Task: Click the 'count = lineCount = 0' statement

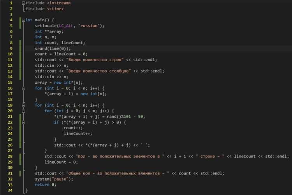Action: point(61,54)
